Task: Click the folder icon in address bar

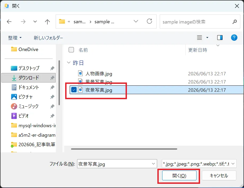Action: click(62, 21)
